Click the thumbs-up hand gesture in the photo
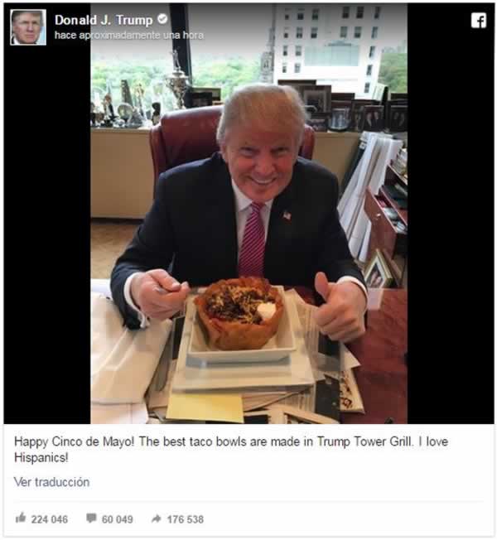 339,306
